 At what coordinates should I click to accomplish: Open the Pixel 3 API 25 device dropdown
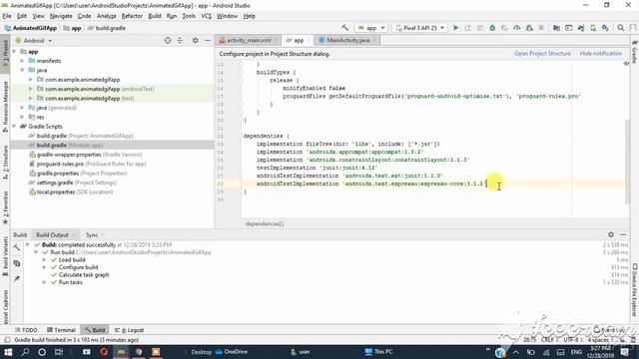(x=419, y=28)
